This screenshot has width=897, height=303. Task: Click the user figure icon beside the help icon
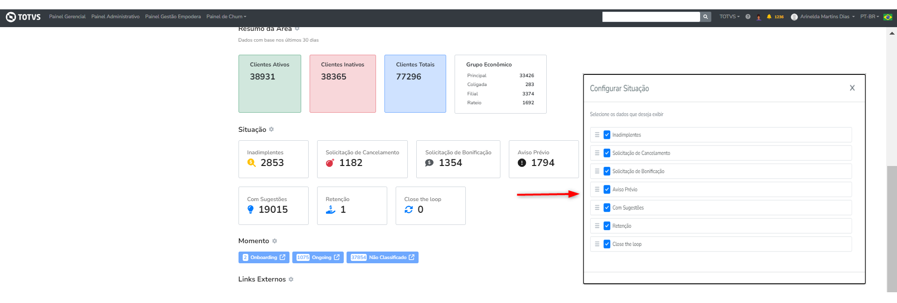point(759,17)
